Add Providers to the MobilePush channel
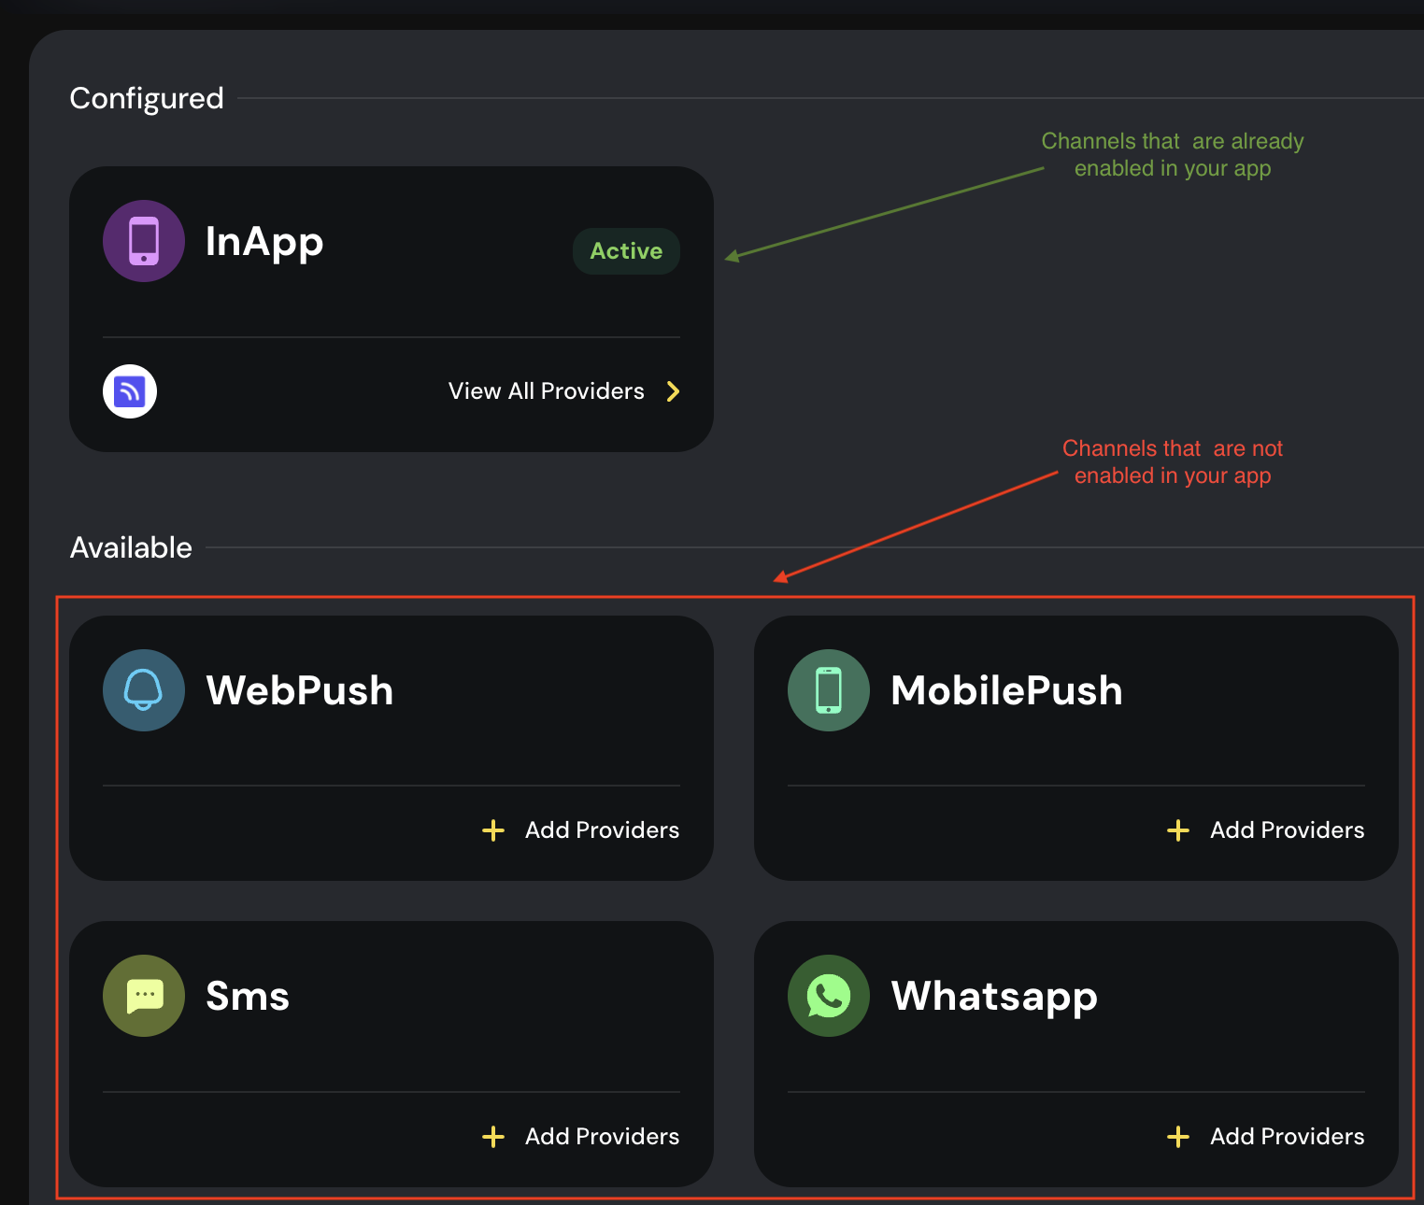The image size is (1424, 1205). tap(1266, 830)
